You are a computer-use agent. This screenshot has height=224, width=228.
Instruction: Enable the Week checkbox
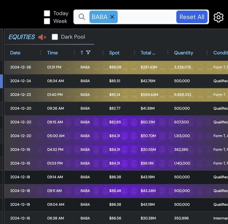point(47,21)
